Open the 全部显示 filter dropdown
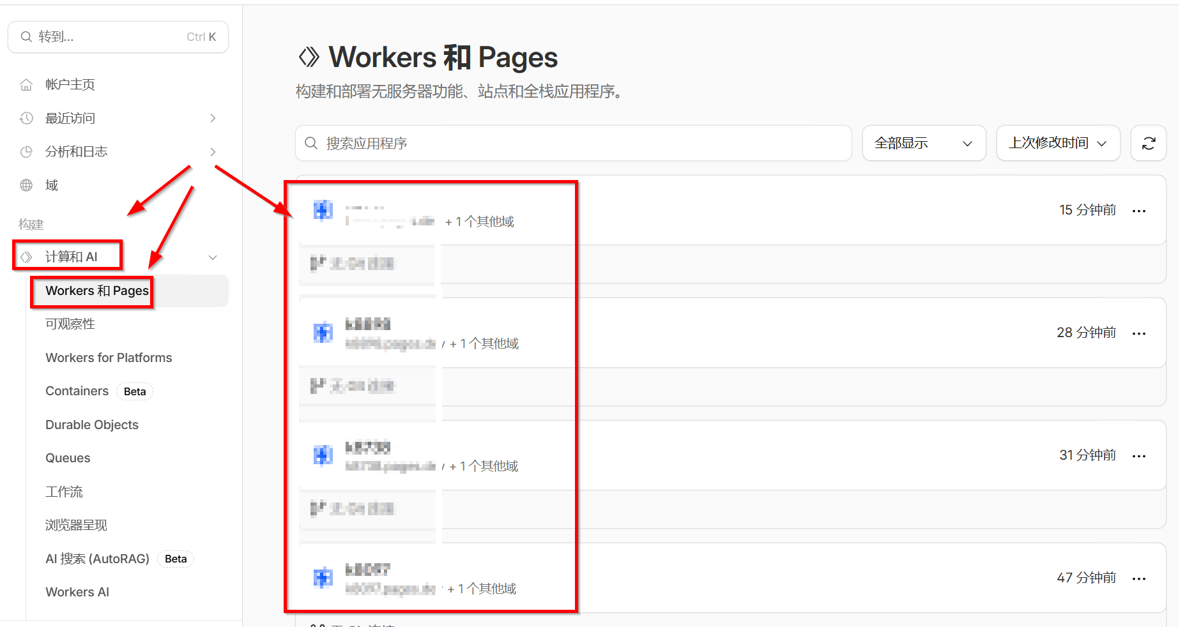Image resolution: width=1178 pixels, height=627 pixels. (x=924, y=143)
